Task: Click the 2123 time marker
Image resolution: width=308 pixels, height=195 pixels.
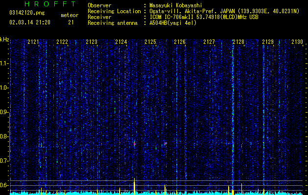Action: 92,42
